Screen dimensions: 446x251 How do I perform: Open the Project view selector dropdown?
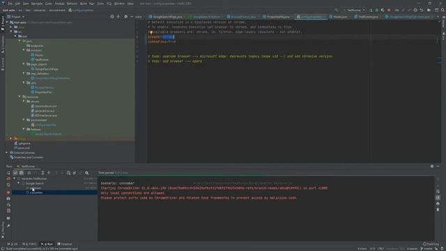coord(16,17)
